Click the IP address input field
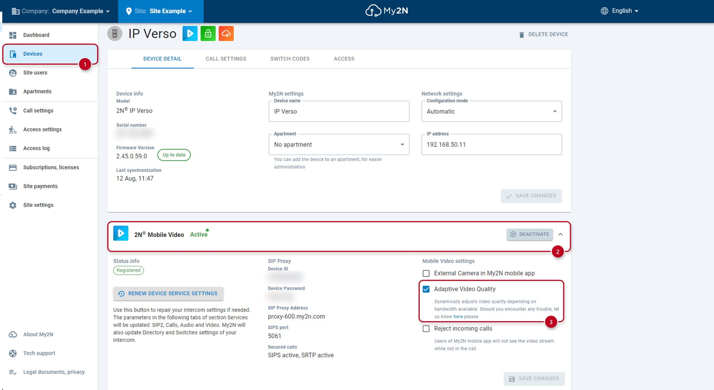 tap(491, 145)
